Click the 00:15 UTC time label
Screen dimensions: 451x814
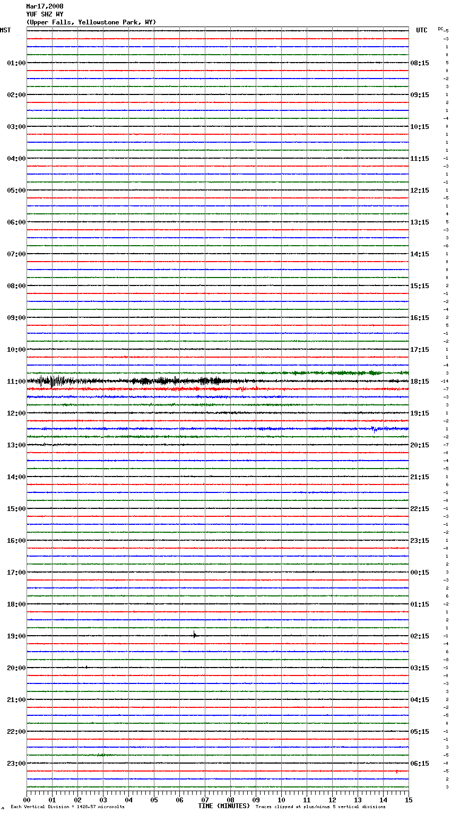420,573
